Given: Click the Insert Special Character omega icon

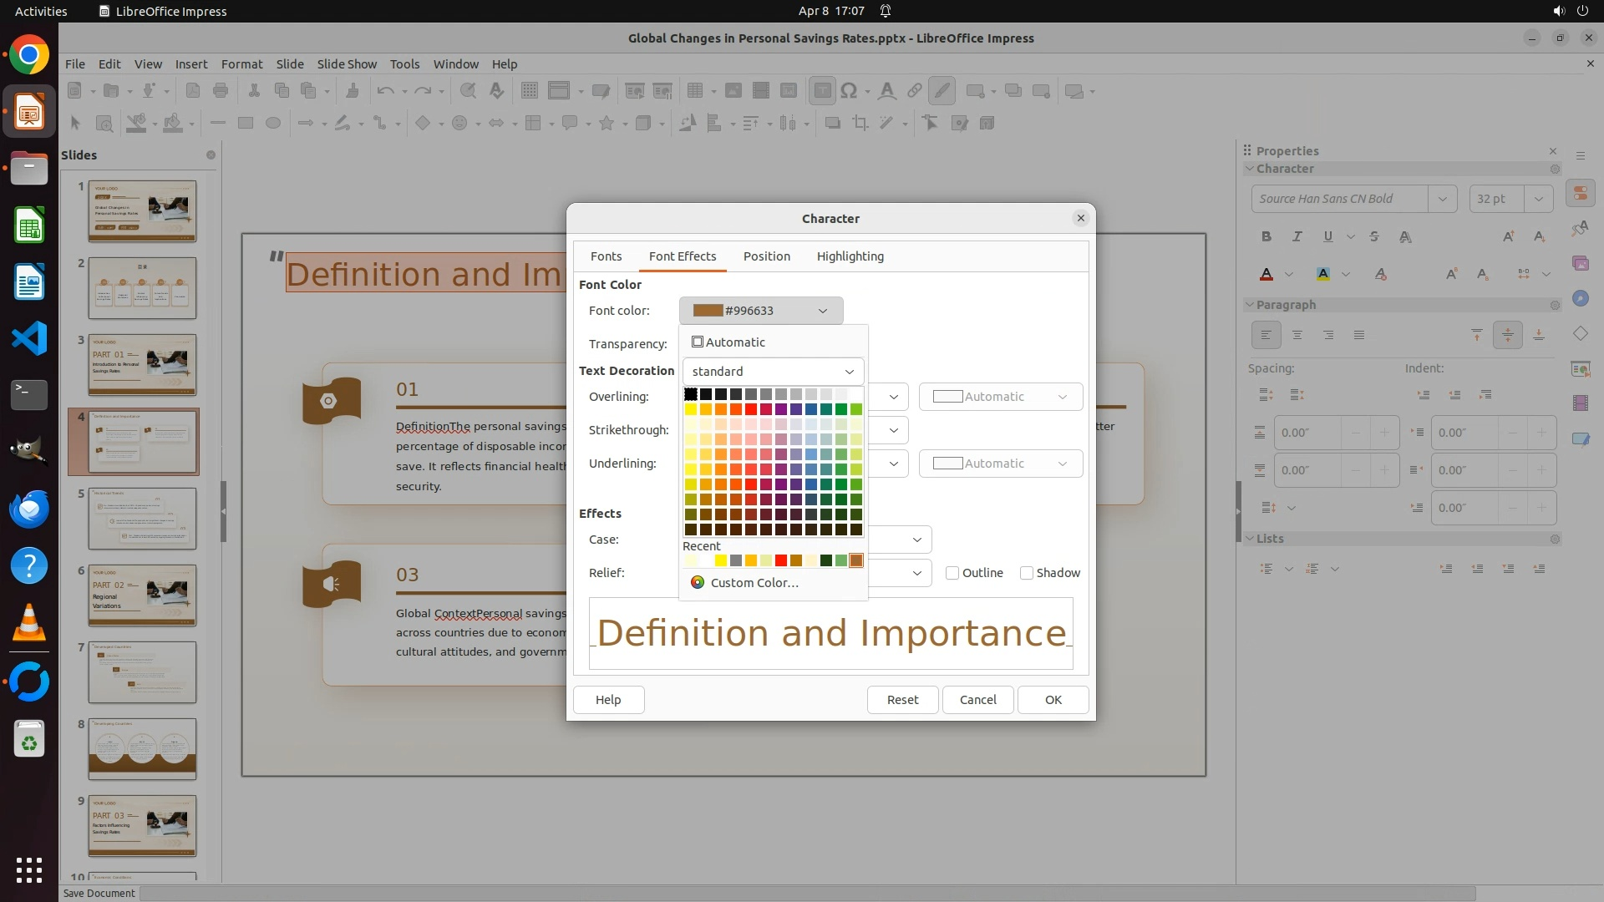Looking at the screenshot, I should coord(849,91).
